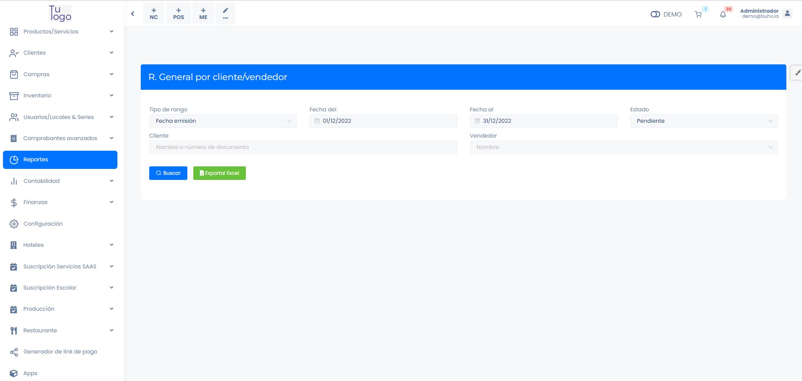Image resolution: width=802 pixels, height=381 pixels.
Task: Select Reportes in the sidebar
Action: coord(60,160)
